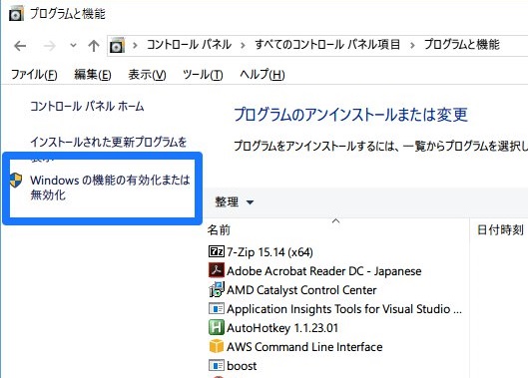Open the ファイル(F) menu
This screenshot has width=528, height=378.
(x=34, y=75)
